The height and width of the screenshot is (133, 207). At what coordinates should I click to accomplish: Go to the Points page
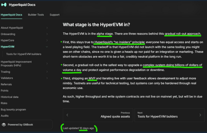pyautogui.click(x=5, y=91)
